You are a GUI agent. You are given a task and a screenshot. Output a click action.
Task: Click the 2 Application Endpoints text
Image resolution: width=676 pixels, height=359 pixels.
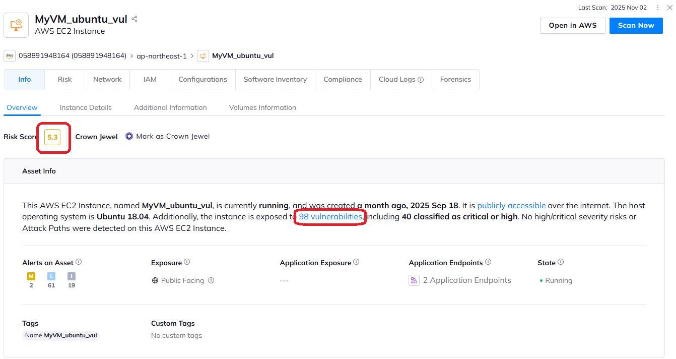(467, 280)
